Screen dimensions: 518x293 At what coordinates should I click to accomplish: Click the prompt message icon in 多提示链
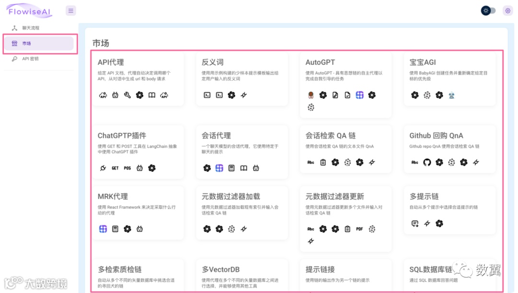tap(415, 224)
